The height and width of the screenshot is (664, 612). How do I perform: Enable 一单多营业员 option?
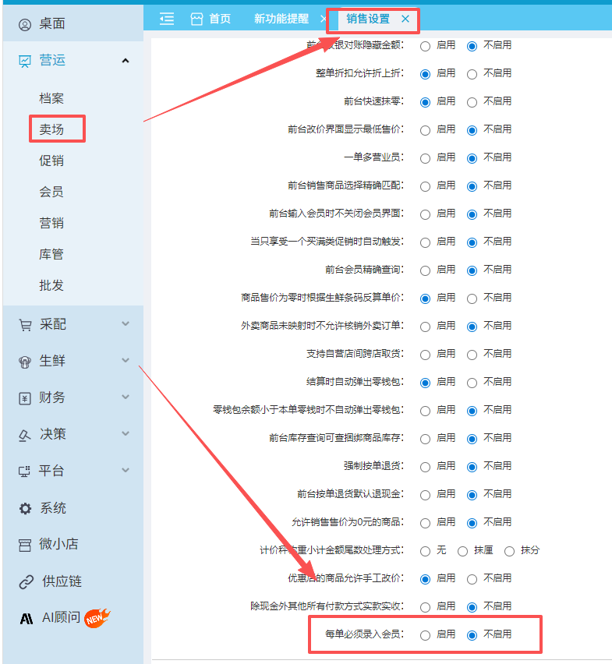[x=425, y=158]
